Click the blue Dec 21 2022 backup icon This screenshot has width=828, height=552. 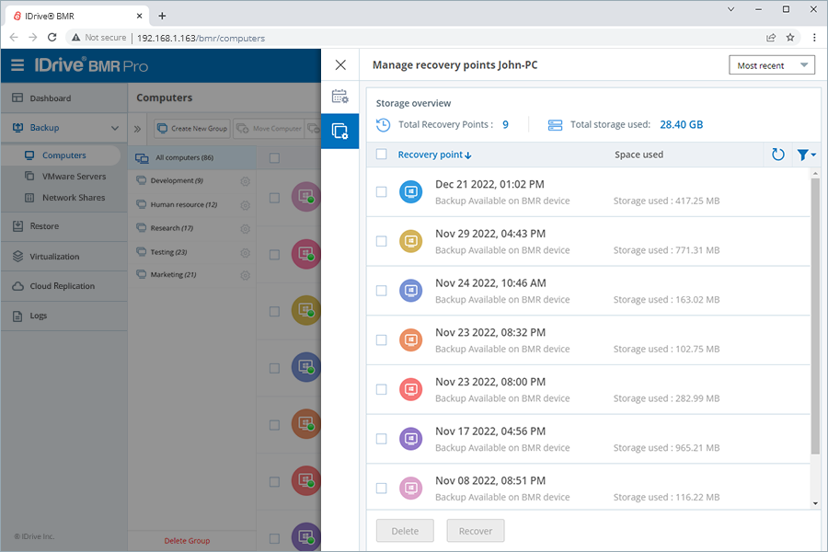coord(410,191)
